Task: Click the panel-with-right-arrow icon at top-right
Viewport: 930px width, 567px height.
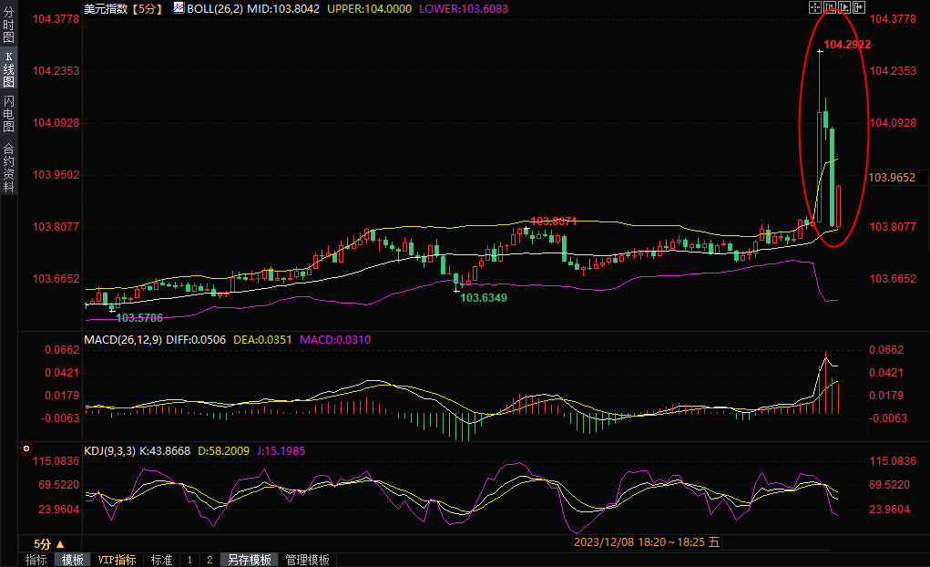Action: (x=858, y=7)
